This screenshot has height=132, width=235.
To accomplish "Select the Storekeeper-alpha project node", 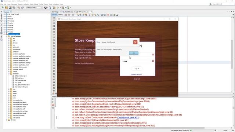I will (14, 34).
